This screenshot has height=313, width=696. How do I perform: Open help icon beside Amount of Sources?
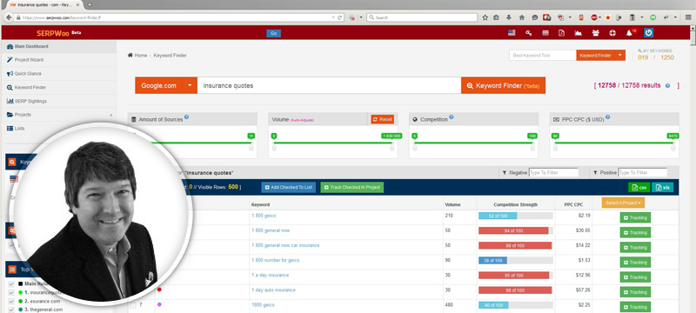click(x=186, y=117)
